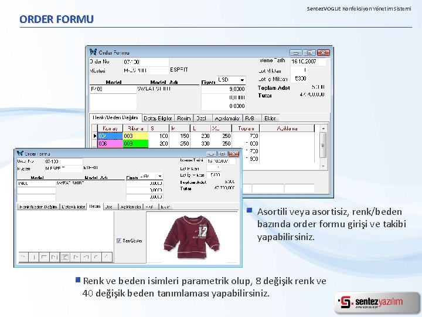
Task: Click the SWEAT SHIRT model name in the front window
Action: coord(70,183)
